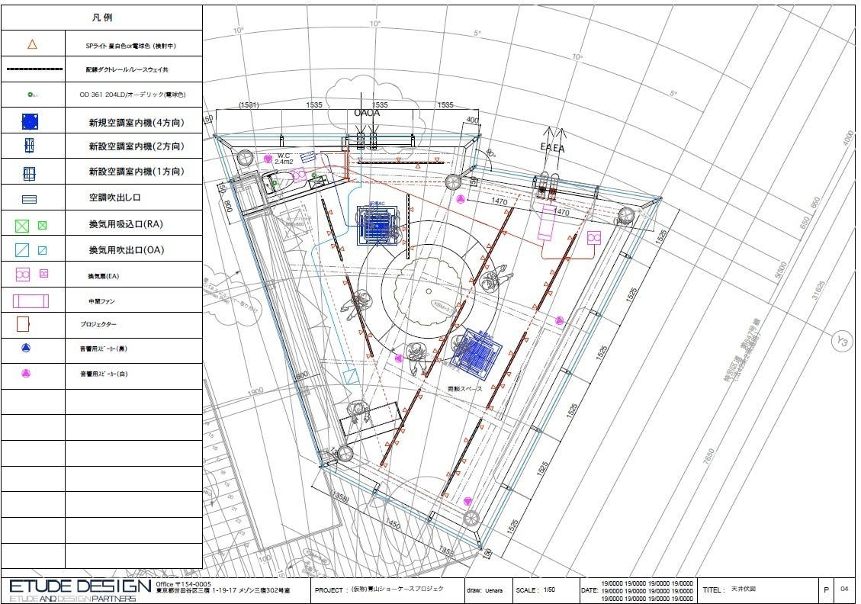This screenshot has height=604, width=861.
Task: Click the W.C. 2.4m2 room label
Action: click(x=284, y=159)
